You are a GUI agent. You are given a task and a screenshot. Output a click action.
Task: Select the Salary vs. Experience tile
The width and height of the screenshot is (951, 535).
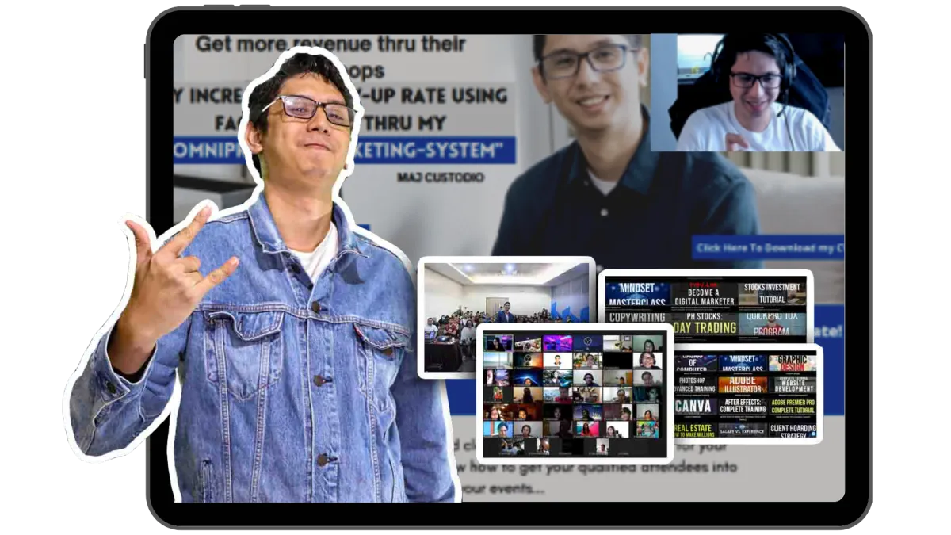click(x=742, y=430)
